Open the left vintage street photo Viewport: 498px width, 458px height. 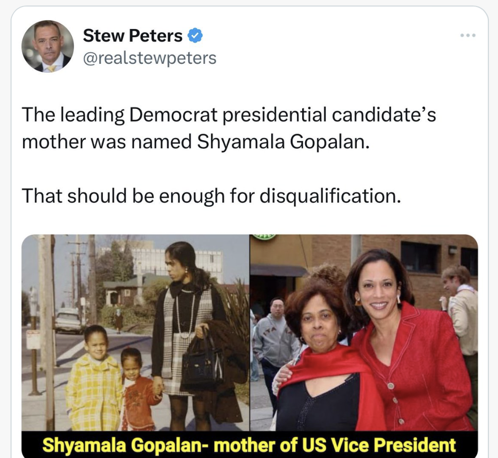[136, 331]
